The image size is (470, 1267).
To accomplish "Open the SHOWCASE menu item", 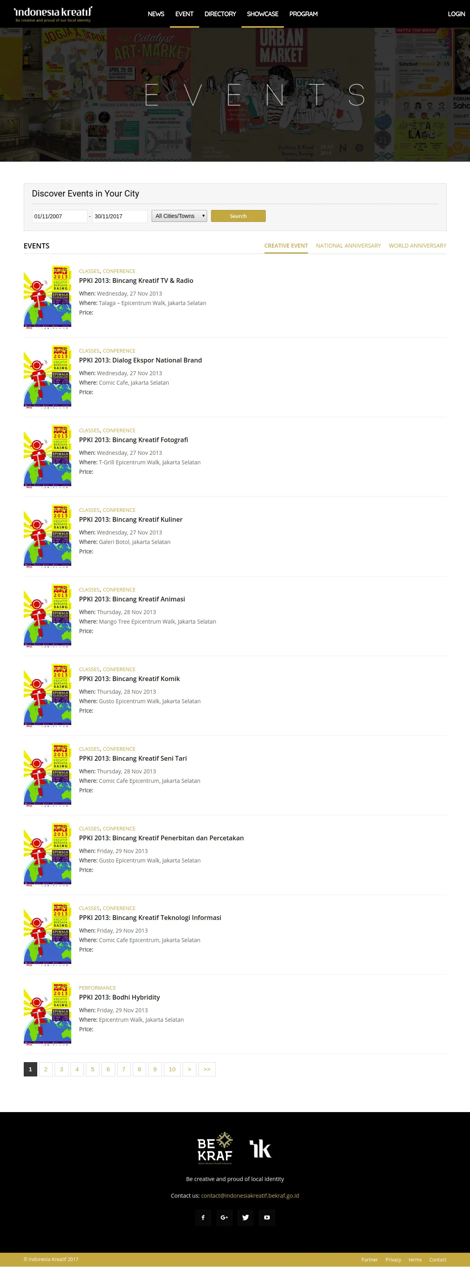I will tap(263, 14).
